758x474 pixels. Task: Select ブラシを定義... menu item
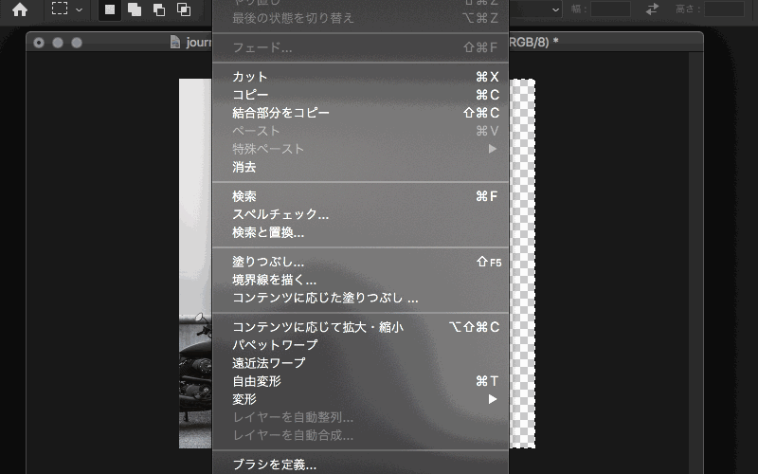click(361, 465)
